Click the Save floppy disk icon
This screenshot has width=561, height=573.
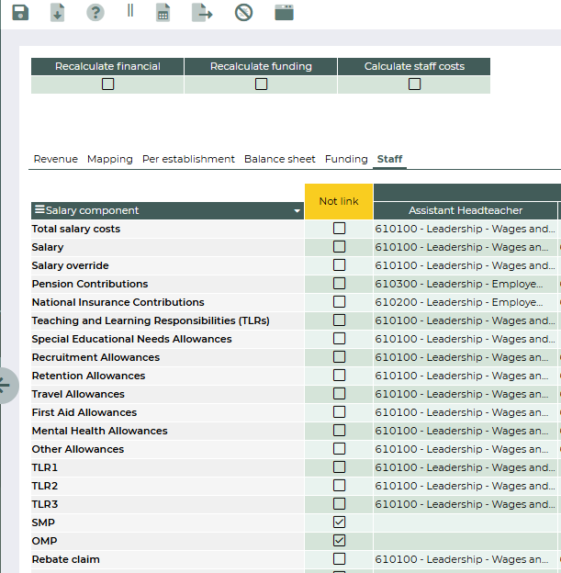[x=19, y=13]
